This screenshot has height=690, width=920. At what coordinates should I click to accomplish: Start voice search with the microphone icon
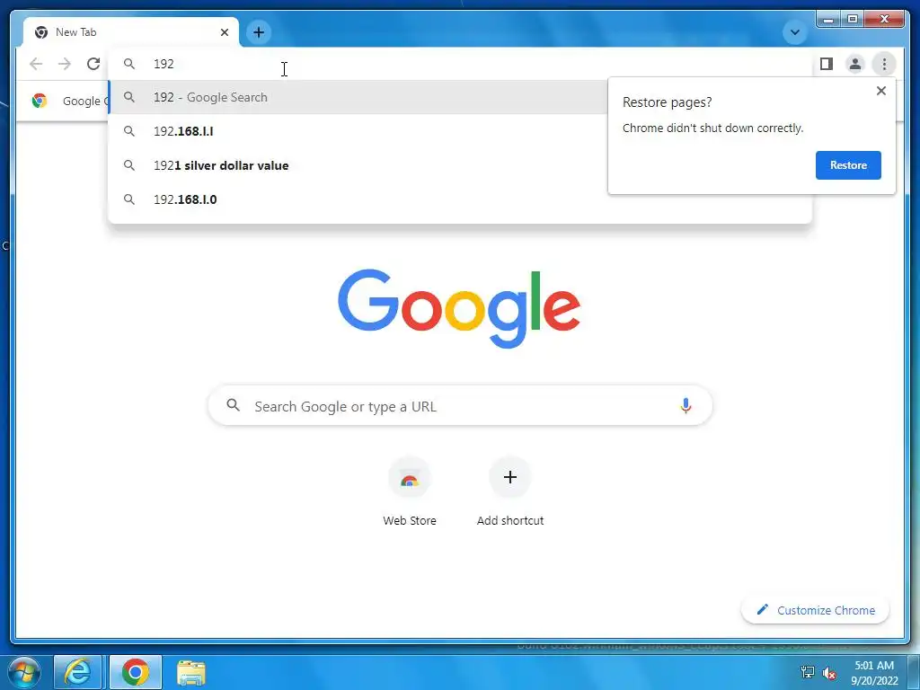686,405
